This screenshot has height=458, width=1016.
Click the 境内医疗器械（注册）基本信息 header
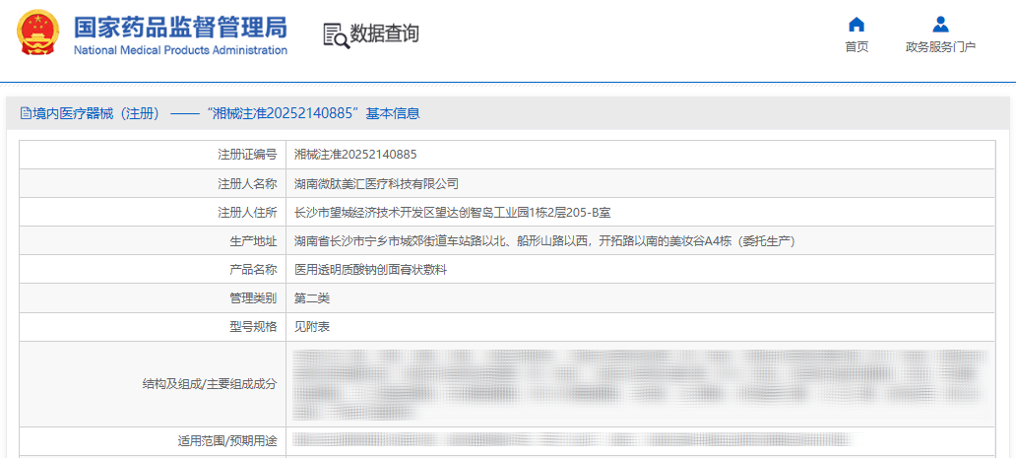tap(221, 114)
